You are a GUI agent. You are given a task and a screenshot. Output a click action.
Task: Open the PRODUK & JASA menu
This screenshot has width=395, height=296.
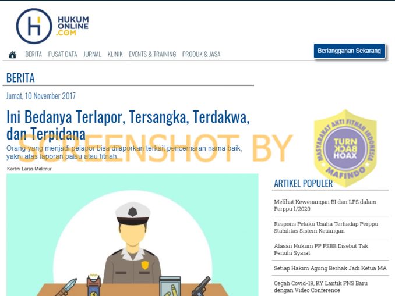[201, 54]
